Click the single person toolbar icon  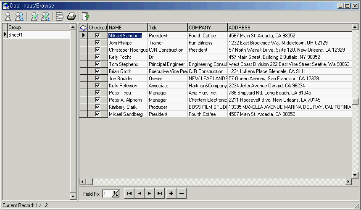[x=8, y=16]
